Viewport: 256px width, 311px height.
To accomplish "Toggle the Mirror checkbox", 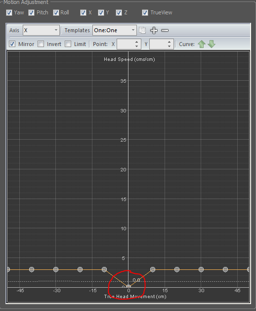I will [x=12, y=44].
